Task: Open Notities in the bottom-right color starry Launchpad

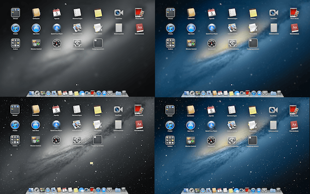Action: click(253, 110)
